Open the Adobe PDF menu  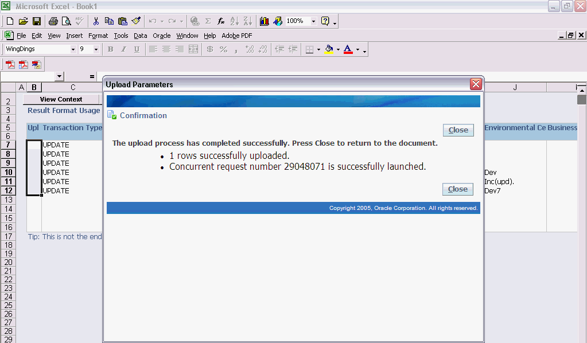(236, 36)
